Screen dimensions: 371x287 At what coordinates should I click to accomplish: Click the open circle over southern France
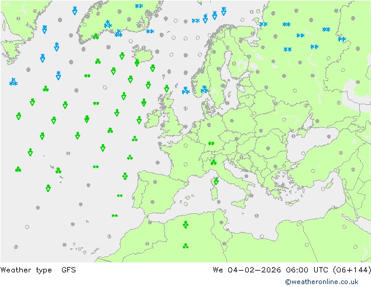click(185, 165)
